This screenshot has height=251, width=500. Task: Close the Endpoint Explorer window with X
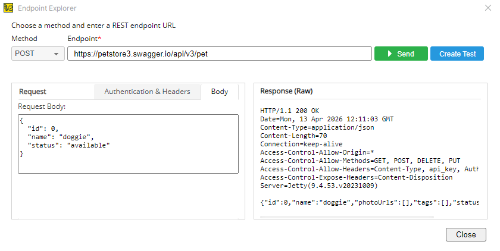point(488,8)
